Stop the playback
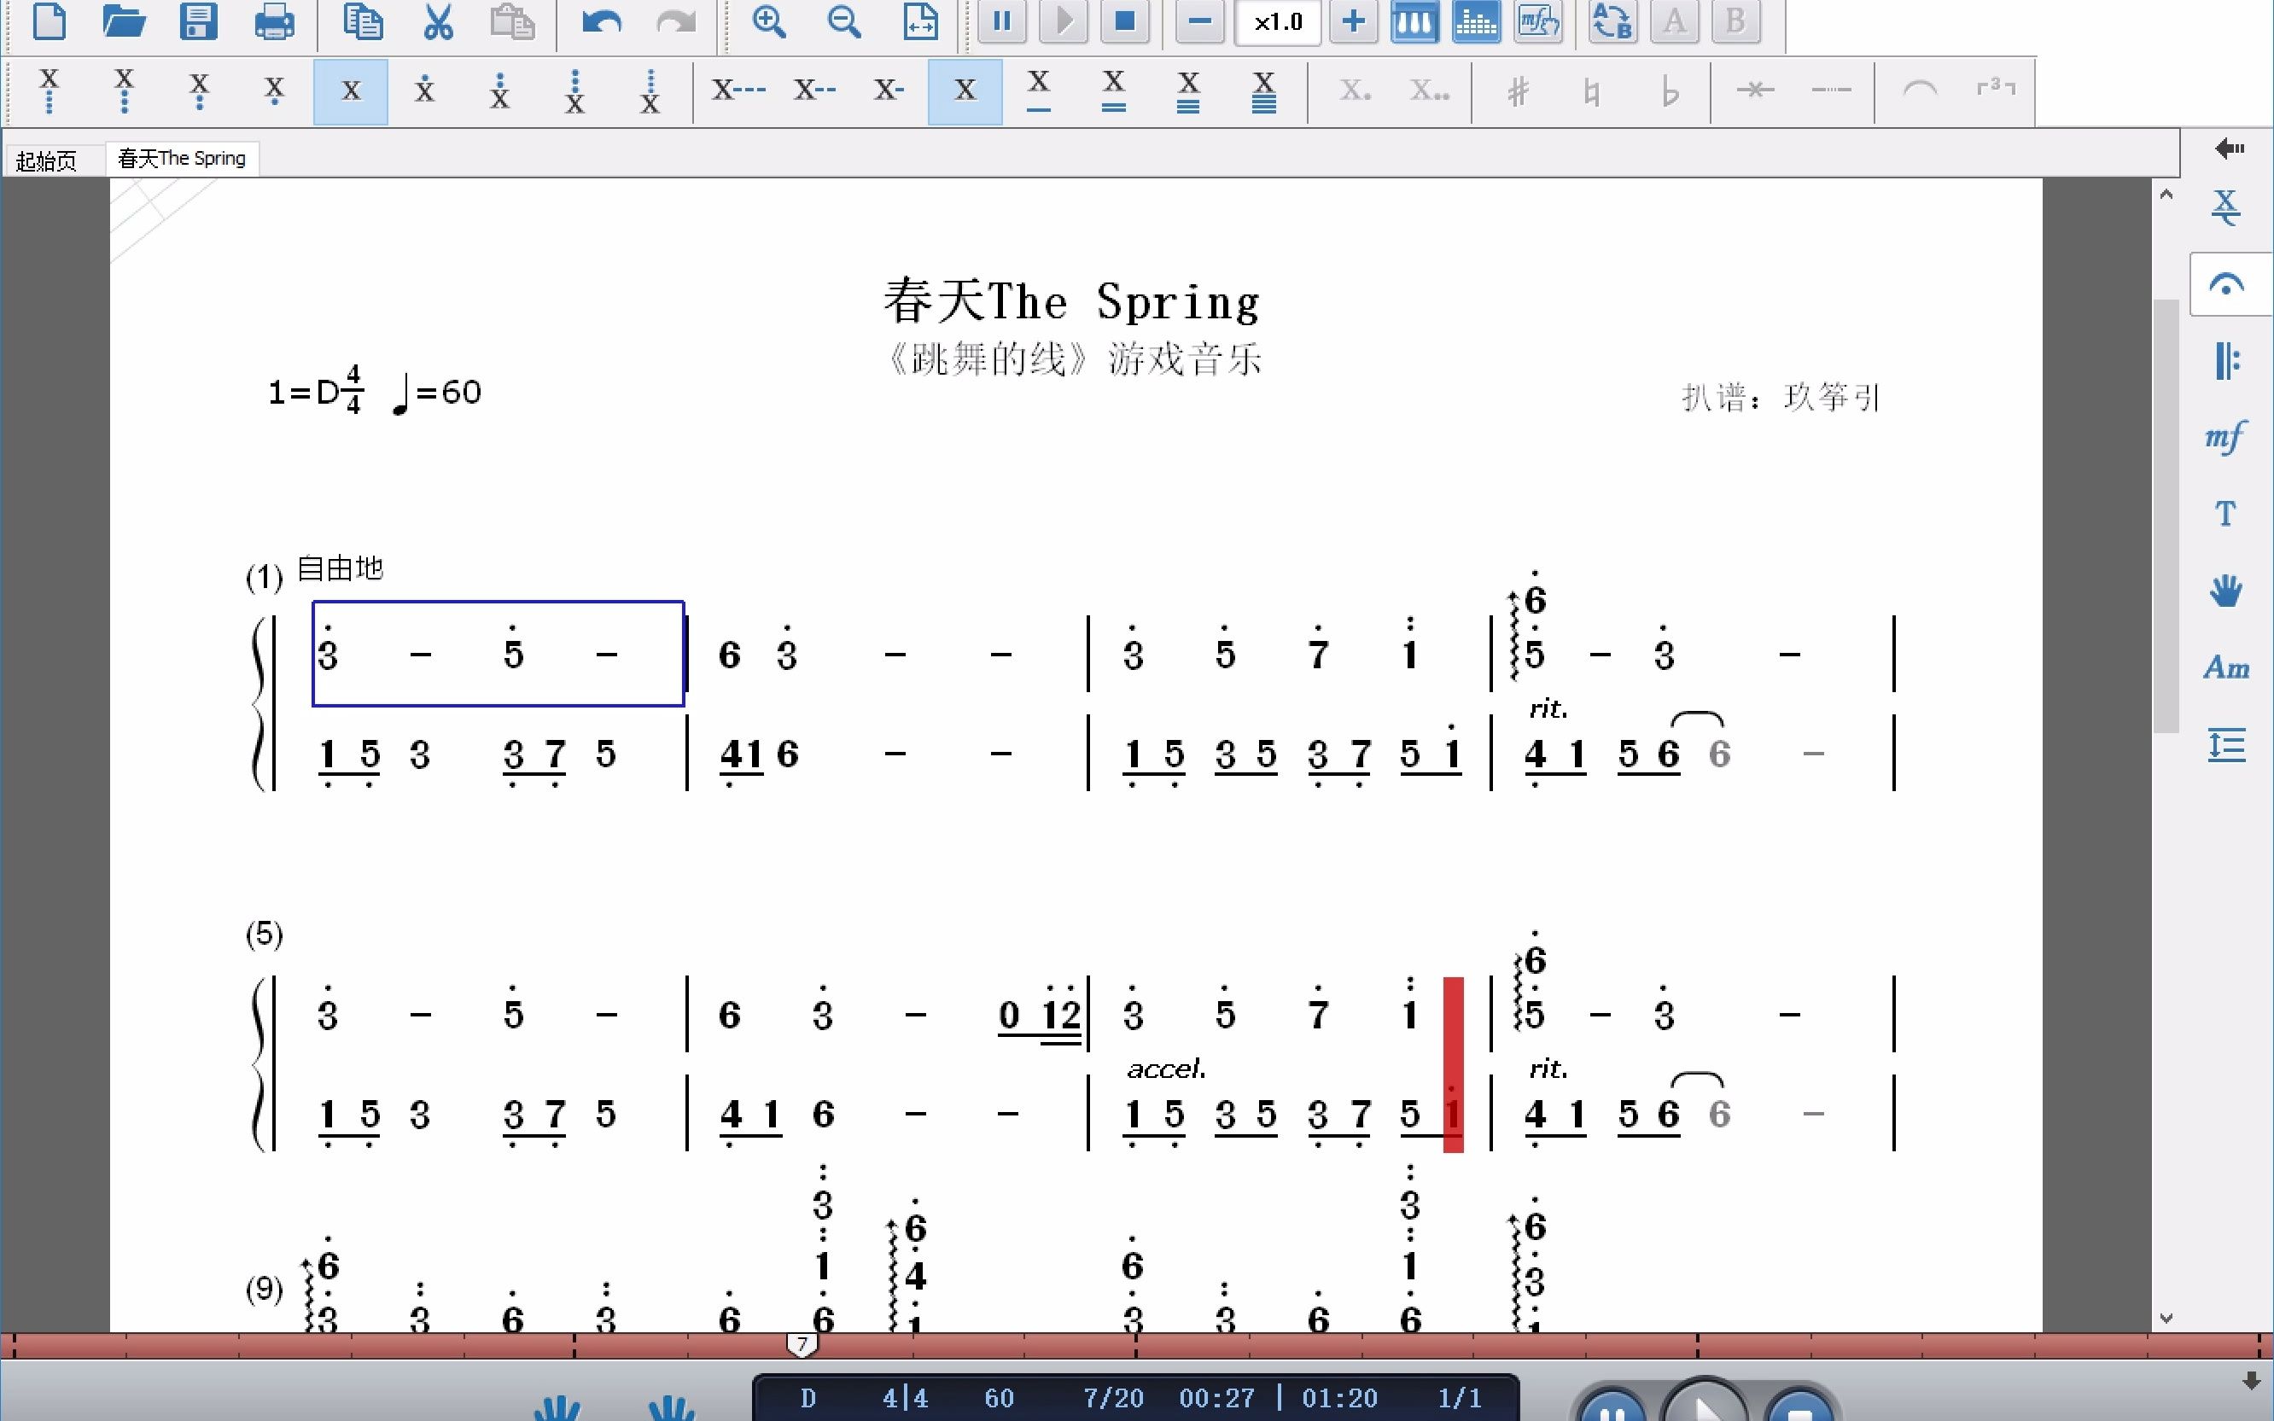The height and width of the screenshot is (1421, 2274). click(x=1126, y=21)
